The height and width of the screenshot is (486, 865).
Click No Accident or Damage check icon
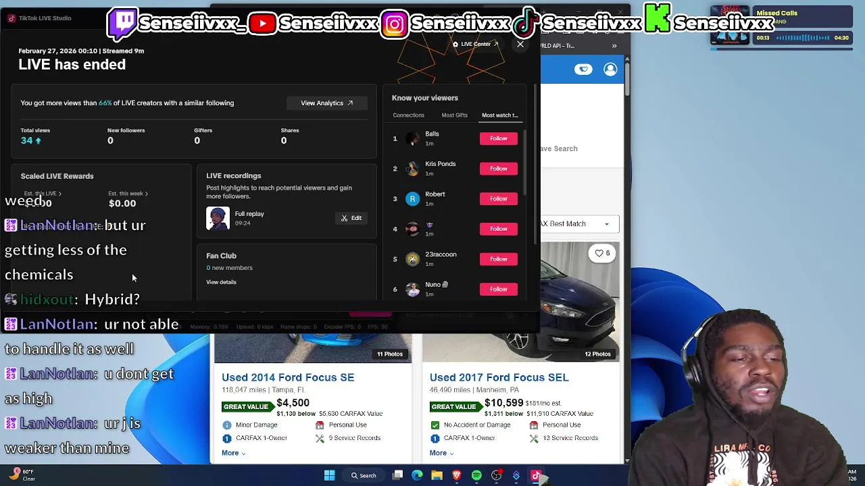tap(435, 425)
